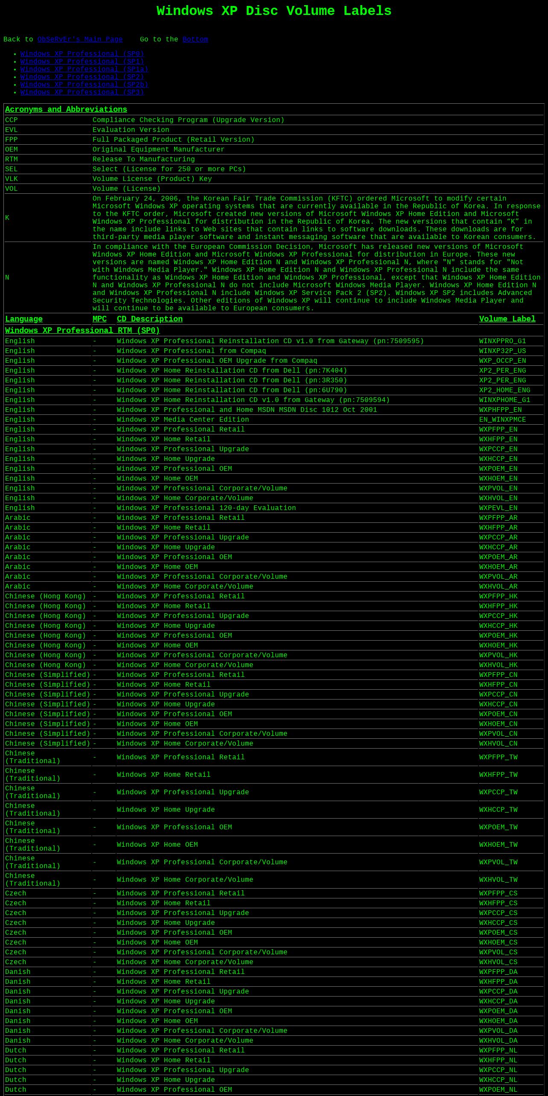Click volume label WINXPPRO_G1
Image resolution: width=548 pixels, height=1096 pixels.
point(502,341)
